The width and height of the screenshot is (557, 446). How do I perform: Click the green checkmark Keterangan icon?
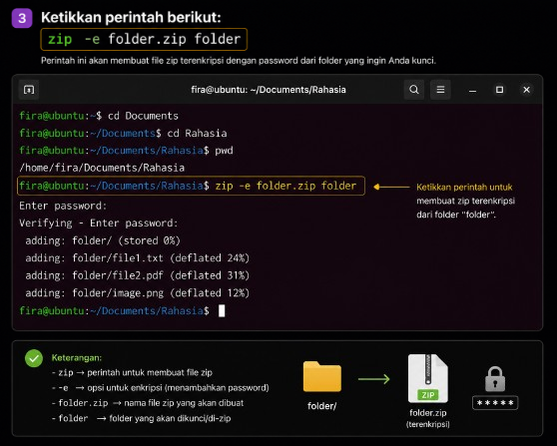tap(34, 358)
